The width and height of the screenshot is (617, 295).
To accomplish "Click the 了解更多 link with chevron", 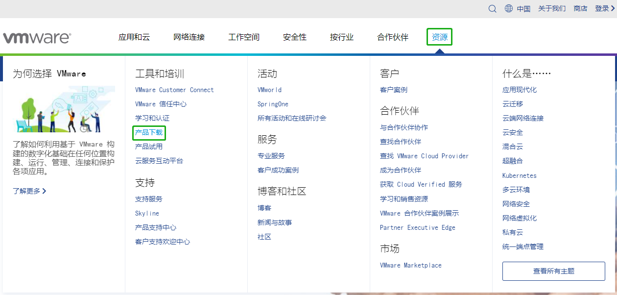I will point(29,191).
